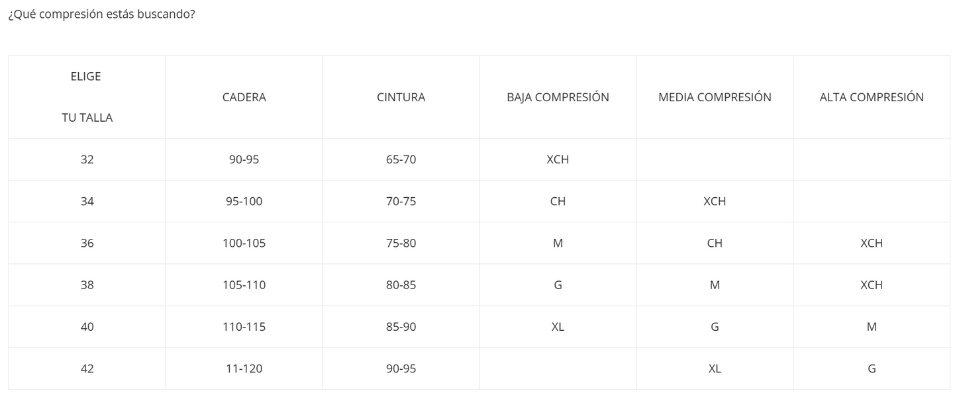Select the MEDIA COMPRESIÓN column header
957x393 pixels.
pyautogui.click(x=715, y=97)
